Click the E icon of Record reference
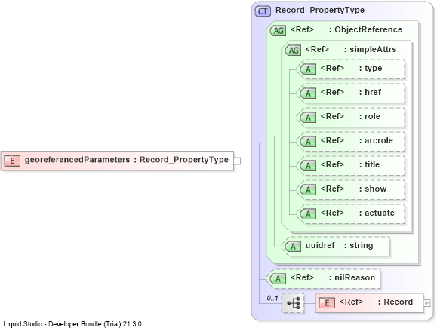This screenshot has width=437, height=328. pyautogui.click(x=327, y=302)
